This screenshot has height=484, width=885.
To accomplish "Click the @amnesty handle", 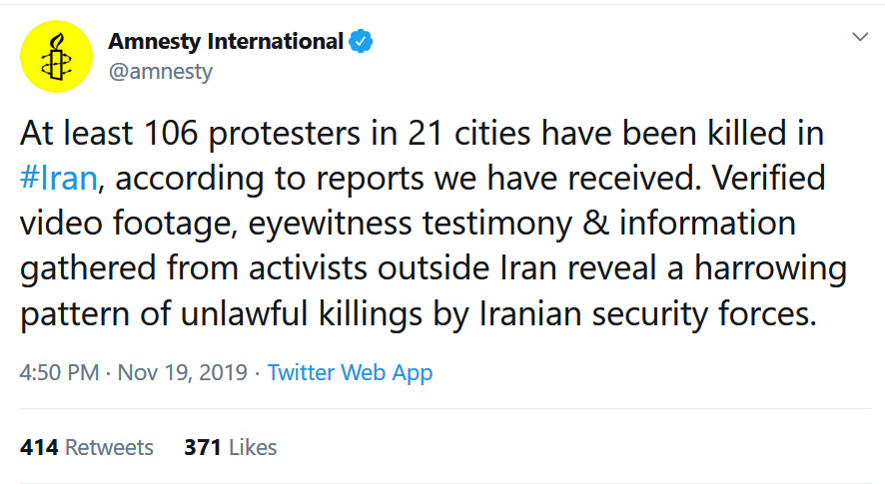I will click(x=160, y=72).
